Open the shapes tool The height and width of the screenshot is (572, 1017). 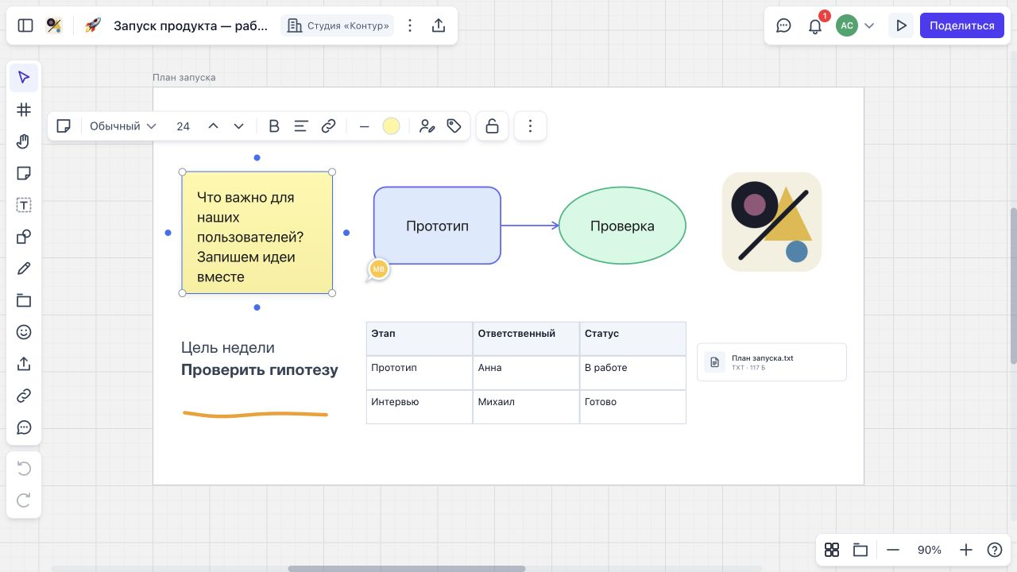point(24,237)
